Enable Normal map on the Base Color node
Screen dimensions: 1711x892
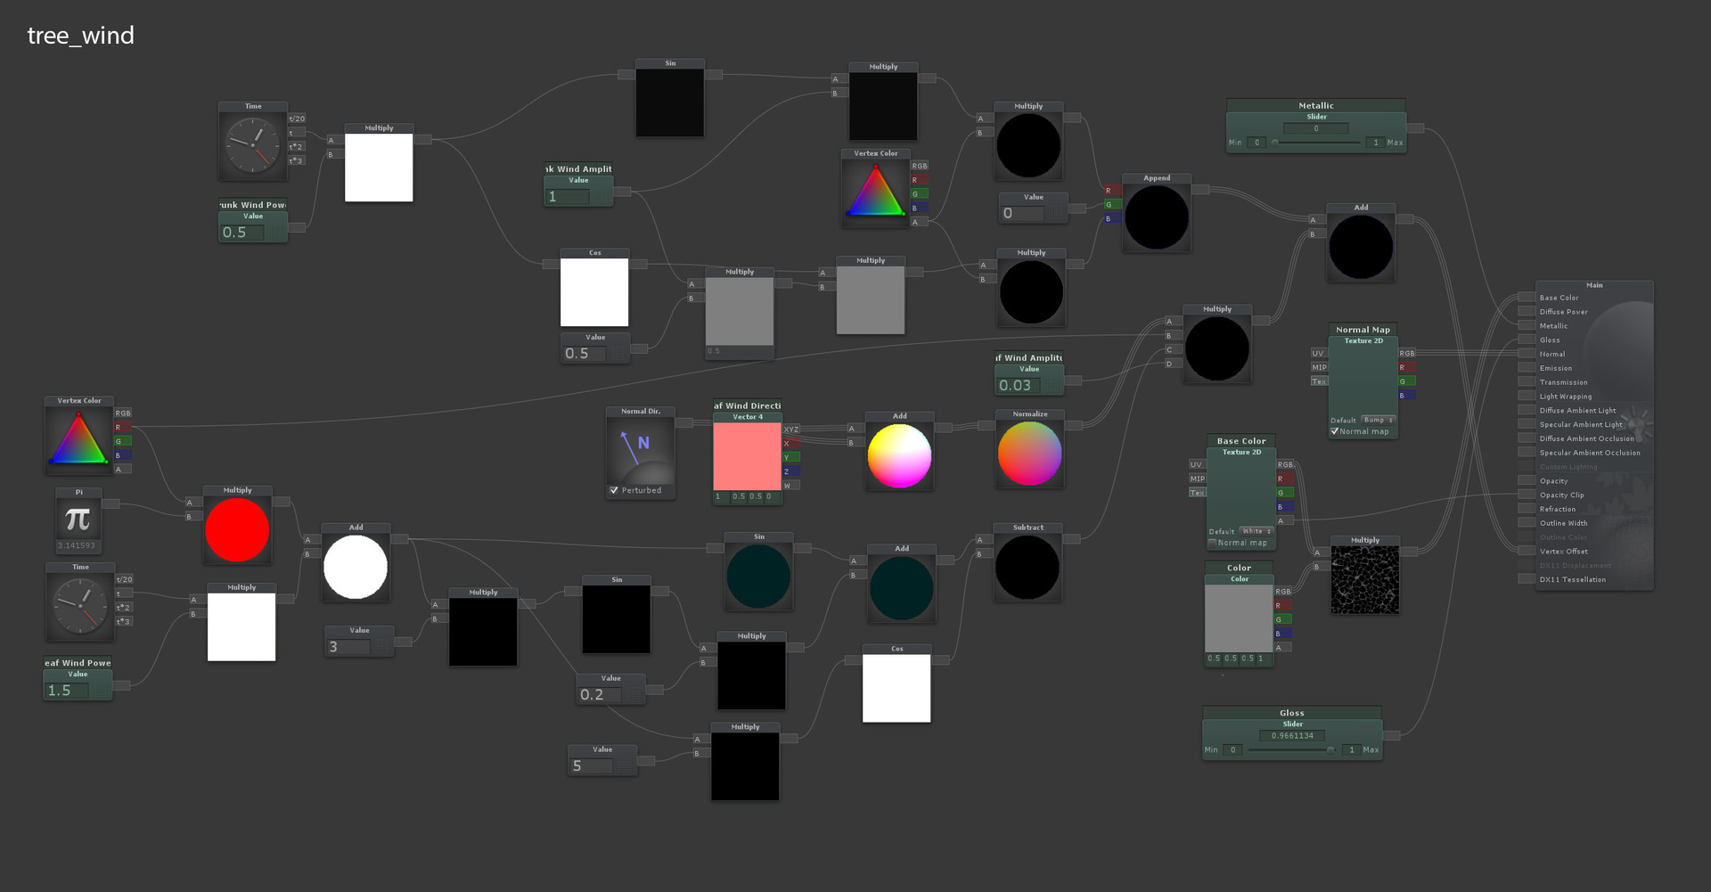tap(1213, 543)
